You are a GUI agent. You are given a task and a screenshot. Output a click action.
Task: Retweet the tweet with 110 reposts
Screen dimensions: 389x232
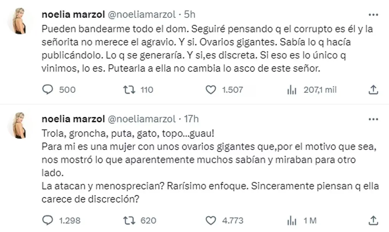128,90
